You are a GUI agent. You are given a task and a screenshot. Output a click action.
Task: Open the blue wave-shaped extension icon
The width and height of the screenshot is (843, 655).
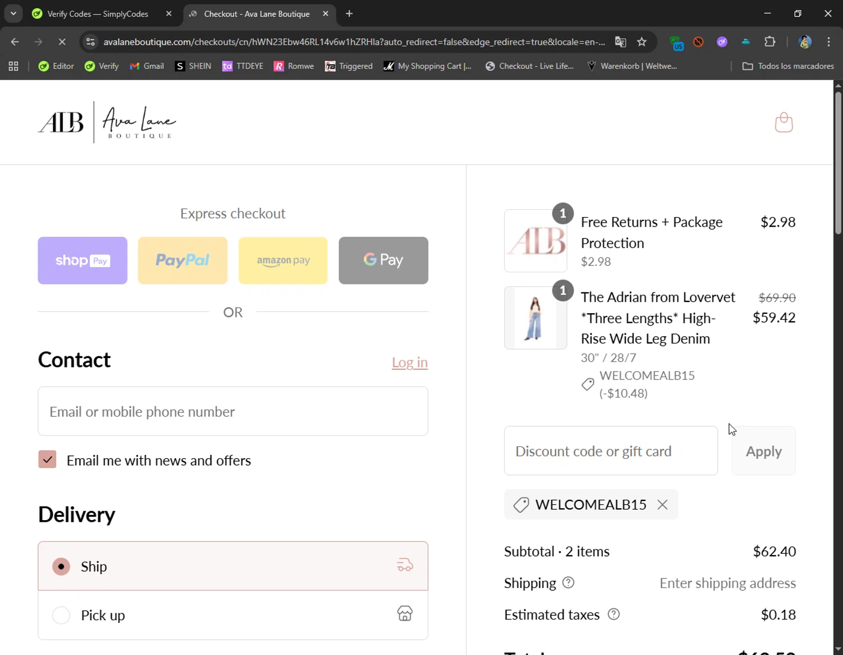coord(746,42)
